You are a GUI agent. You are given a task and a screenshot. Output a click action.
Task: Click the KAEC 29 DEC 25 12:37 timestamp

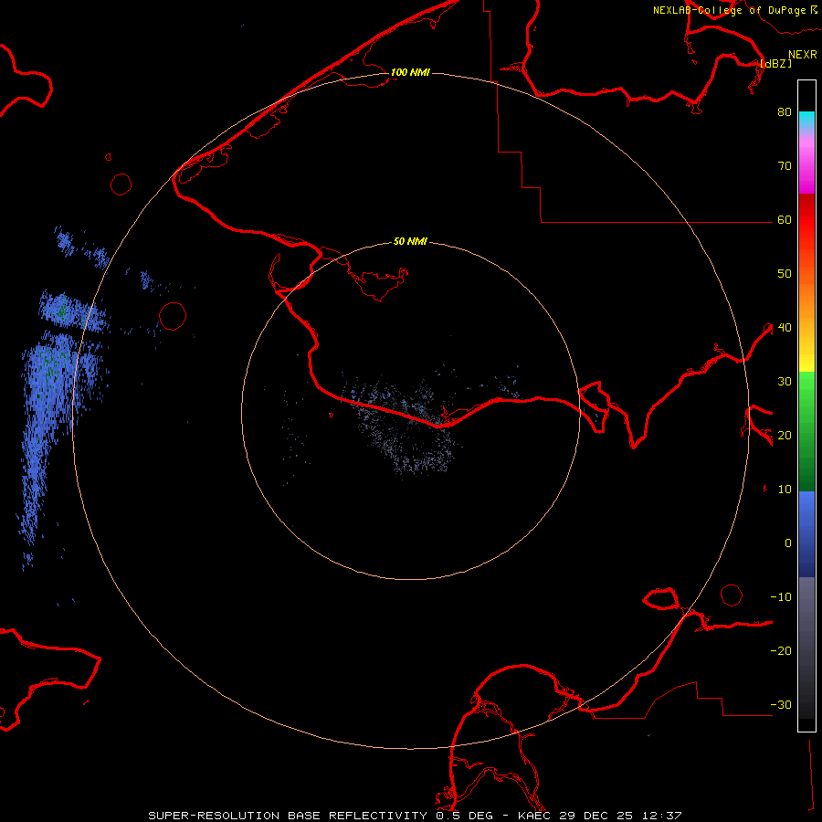[x=600, y=816]
